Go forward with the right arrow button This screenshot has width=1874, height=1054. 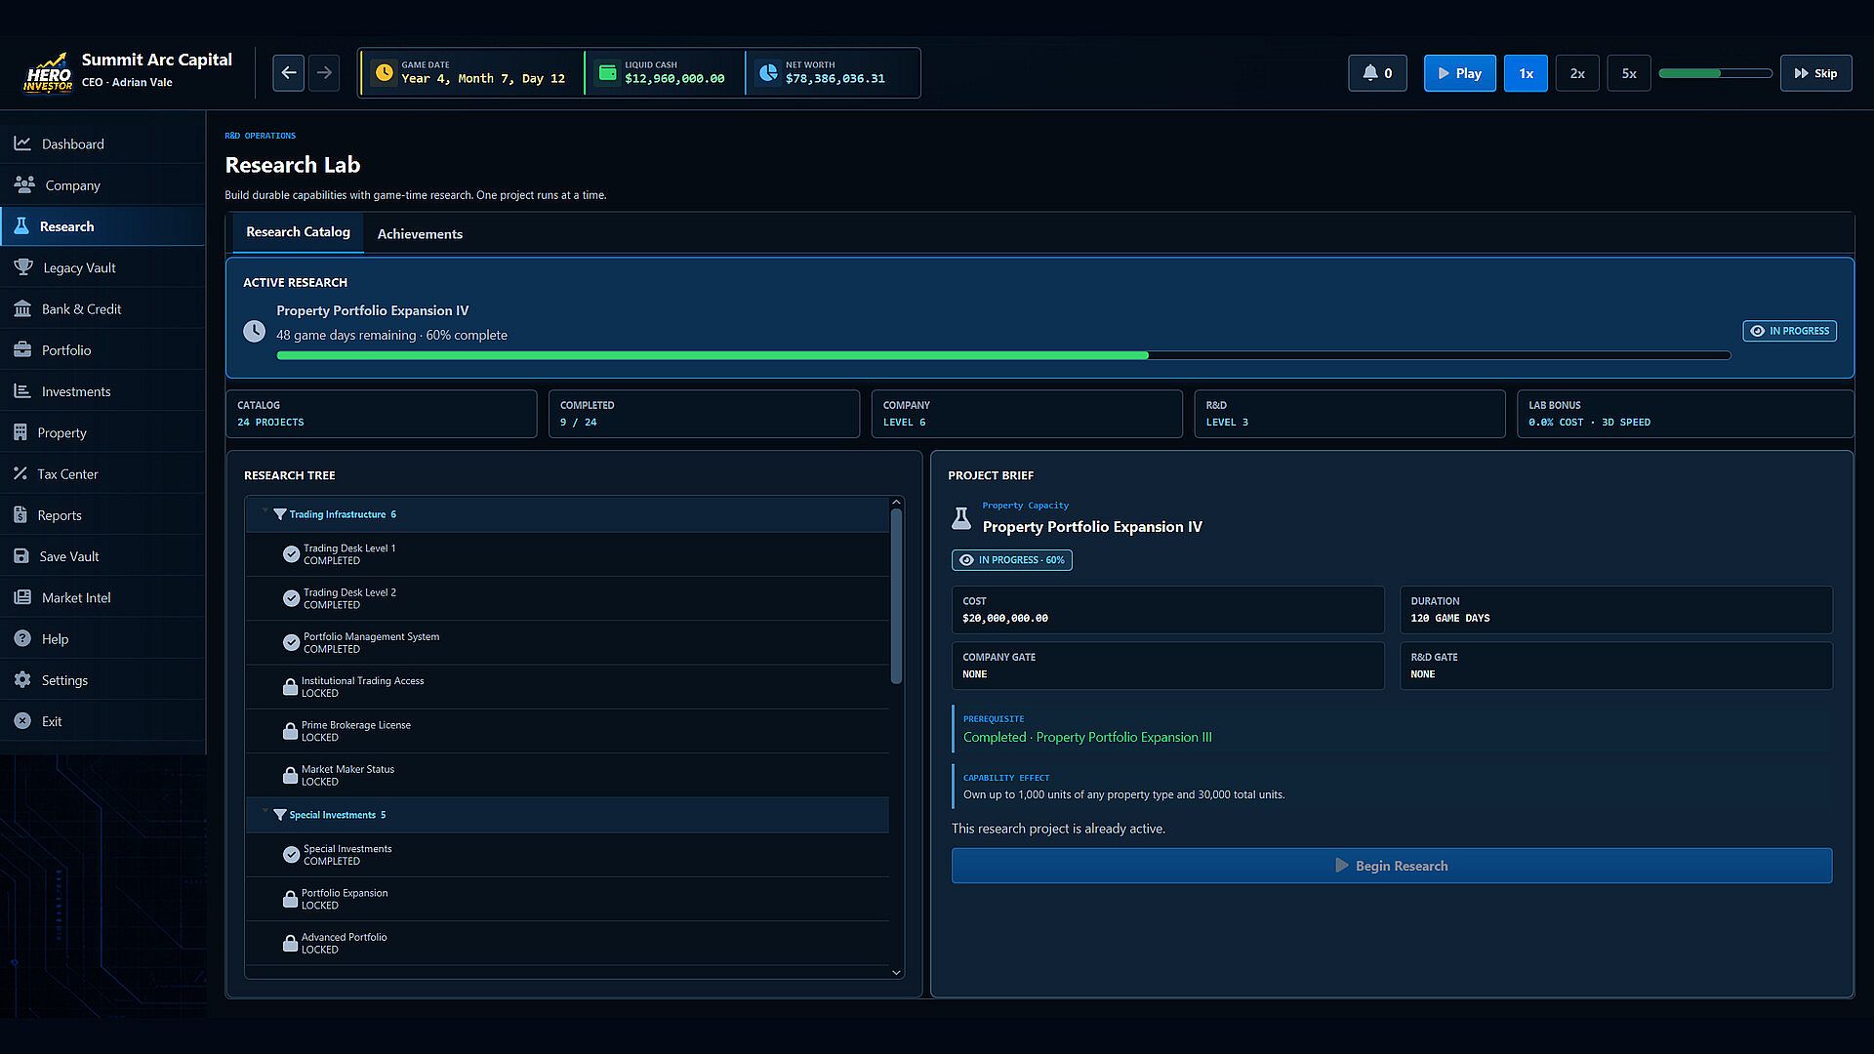coord(324,73)
